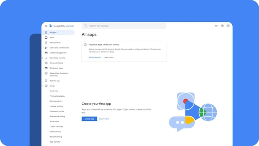Open the hamburger navigation menu icon
Screen dimensions: 259x146
tap(46, 26)
